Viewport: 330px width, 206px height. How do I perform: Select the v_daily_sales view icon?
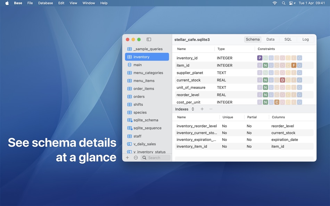click(130, 144)
